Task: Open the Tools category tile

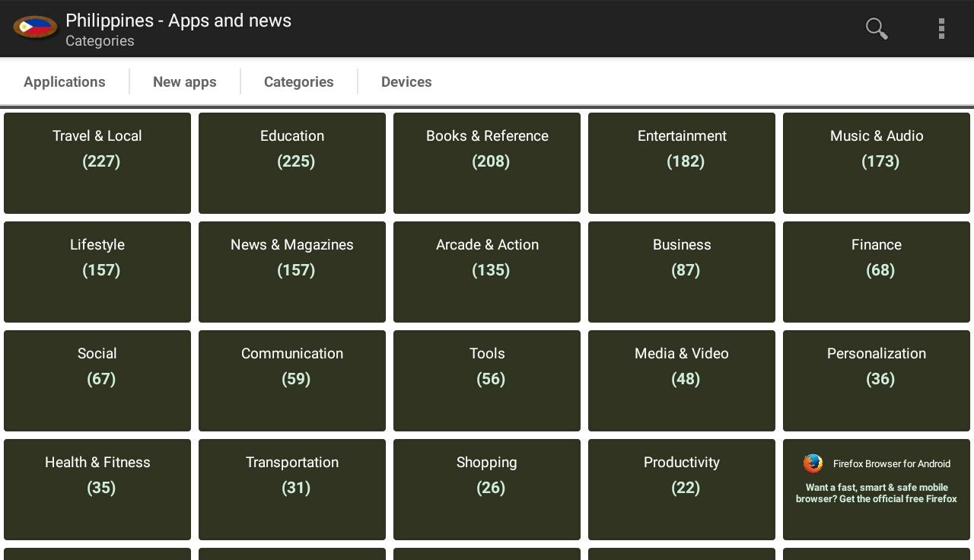Action: (x=487, y=380)
